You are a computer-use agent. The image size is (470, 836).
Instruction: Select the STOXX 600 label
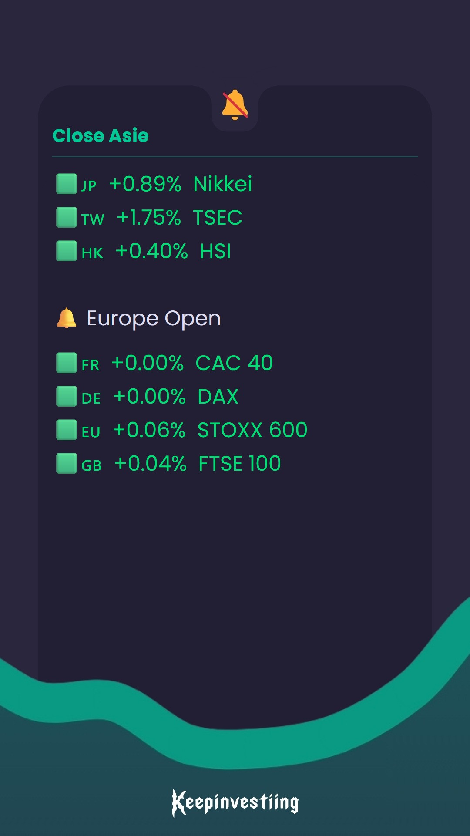(x=252, y=430)
